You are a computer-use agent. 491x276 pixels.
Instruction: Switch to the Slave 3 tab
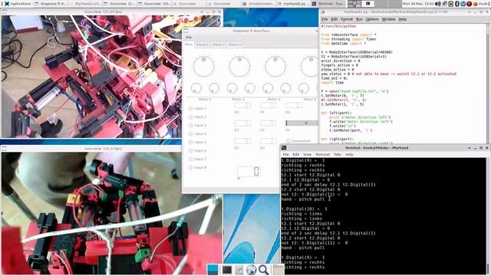coord(235,44)
